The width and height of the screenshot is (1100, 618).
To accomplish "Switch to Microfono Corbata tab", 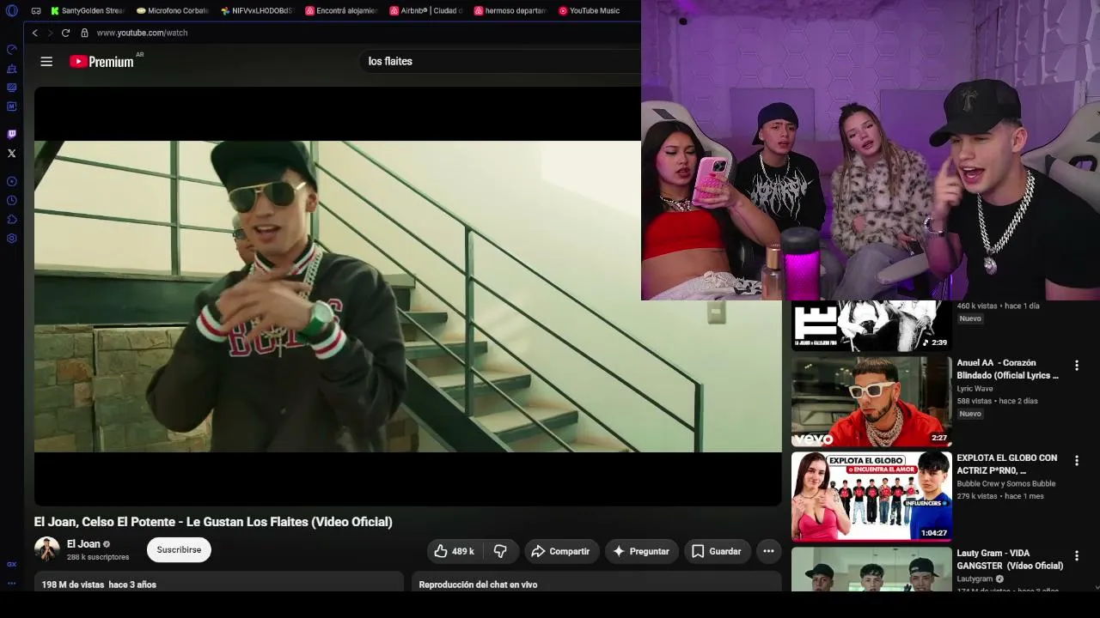I will (x=172, y=11).
